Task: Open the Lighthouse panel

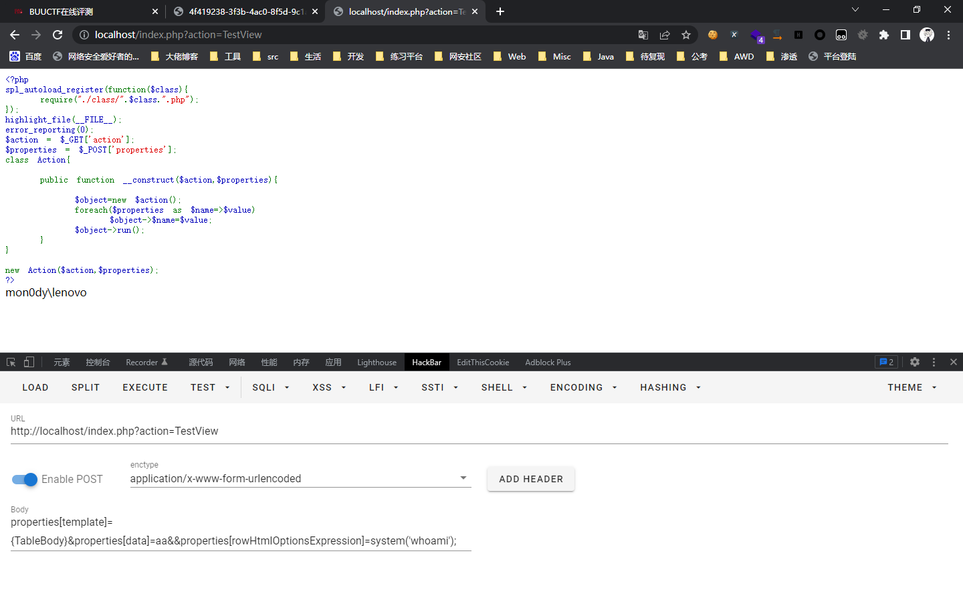Action: pyautogui.click(x=377, y=362)
